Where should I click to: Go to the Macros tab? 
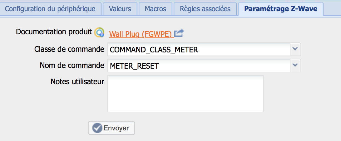(x=156, y=9)
